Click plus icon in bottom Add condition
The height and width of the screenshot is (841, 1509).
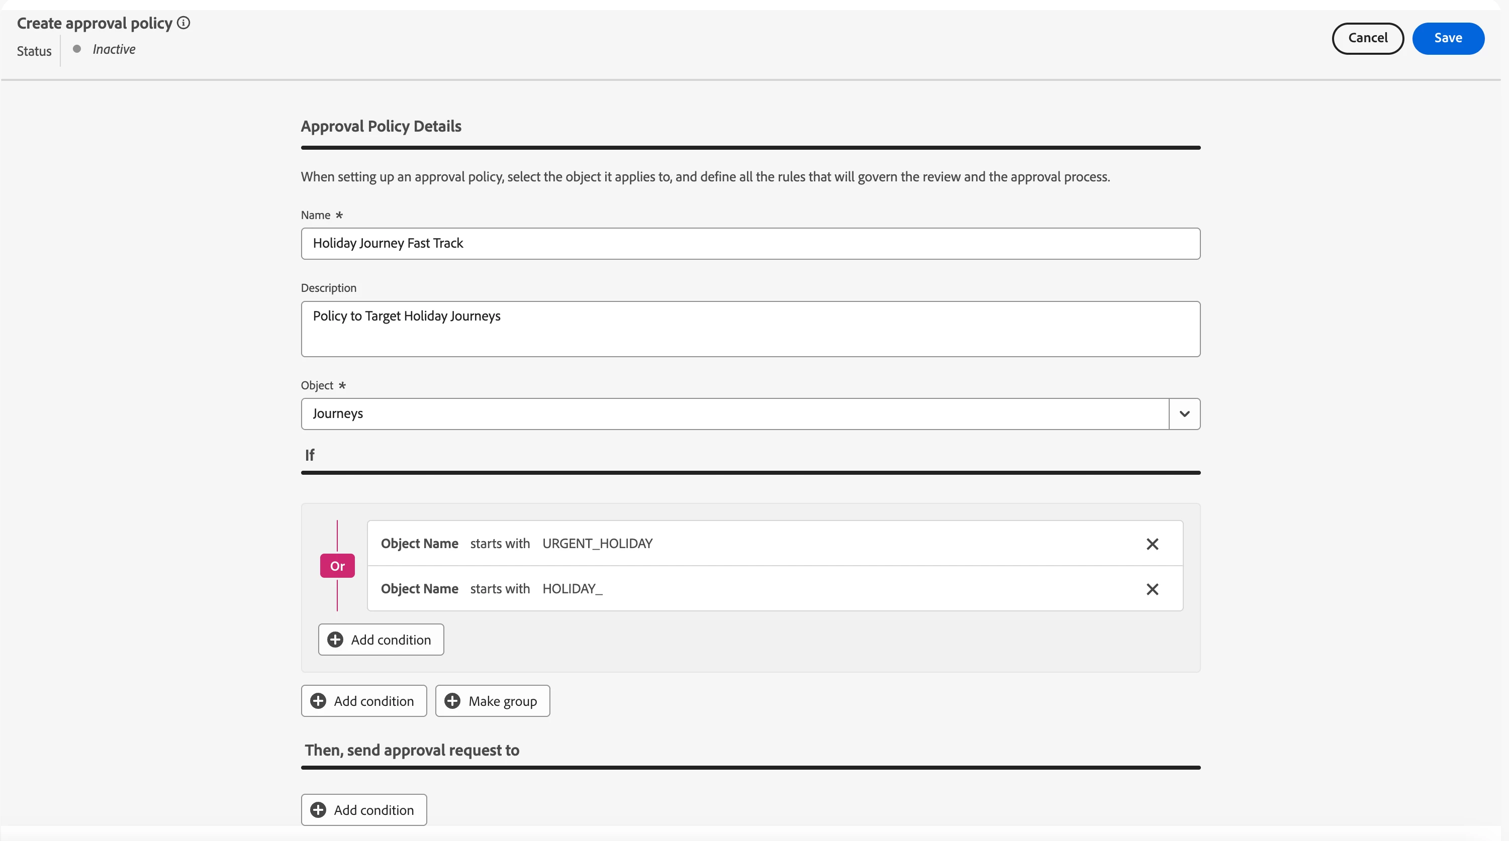[318, 810]
